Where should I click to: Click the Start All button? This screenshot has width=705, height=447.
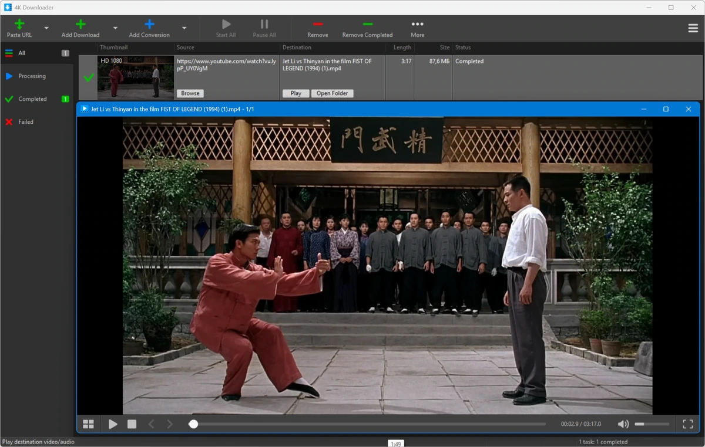(x=226, y=28)
